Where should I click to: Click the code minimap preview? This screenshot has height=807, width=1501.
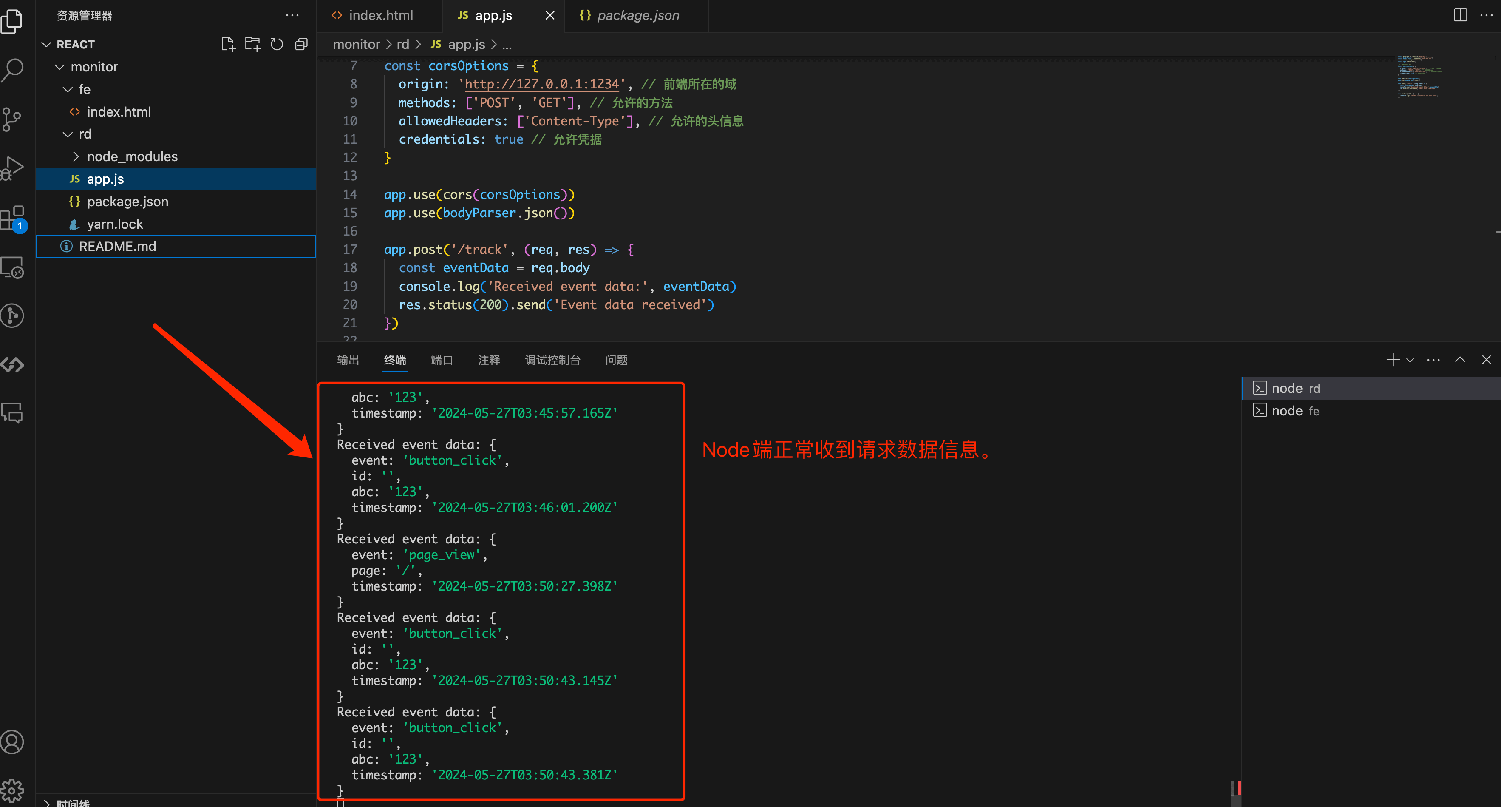coord(1419,77)
